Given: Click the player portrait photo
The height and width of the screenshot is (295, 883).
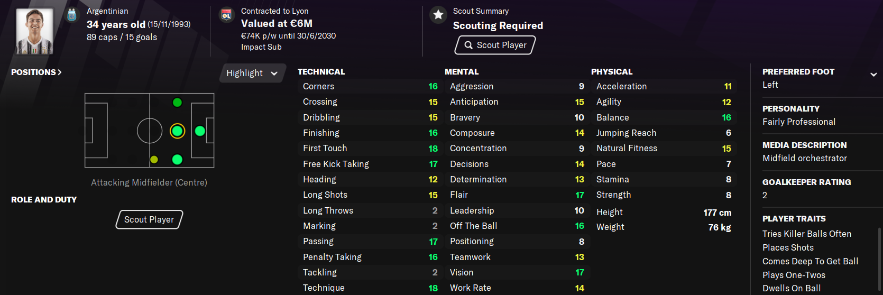Looking at the screenshot, I should click(x=35, y=31).
